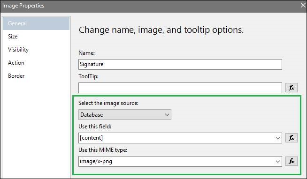This screenshot has width=307, height=179.
Task: Click the 'Change name, image, and tooltip options.' heading
Action: (x=161, y=30)
